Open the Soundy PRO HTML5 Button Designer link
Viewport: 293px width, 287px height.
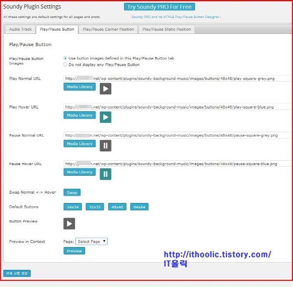click(176, 17)
